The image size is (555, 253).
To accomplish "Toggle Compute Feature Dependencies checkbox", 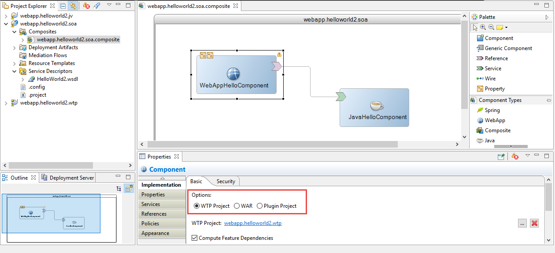I will [x=195, y=238].
